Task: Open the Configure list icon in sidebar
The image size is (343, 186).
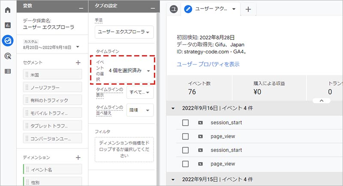Action: click(7, 71)
